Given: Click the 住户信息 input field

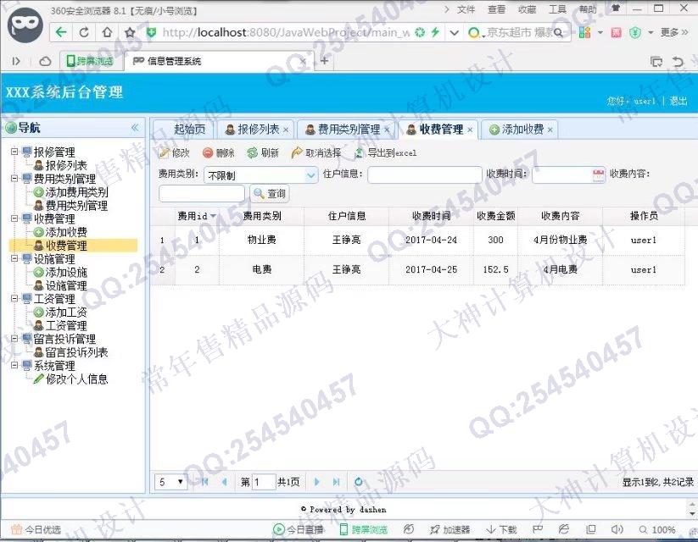Looking at the screenshot, I should (424, 174).
